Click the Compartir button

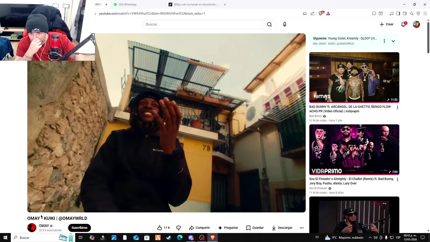pyautogui.click(x=199, y=228)
